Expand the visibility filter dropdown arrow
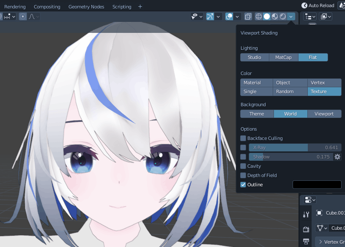The width and height of the screenshot is (345, 247). (201, 16)
